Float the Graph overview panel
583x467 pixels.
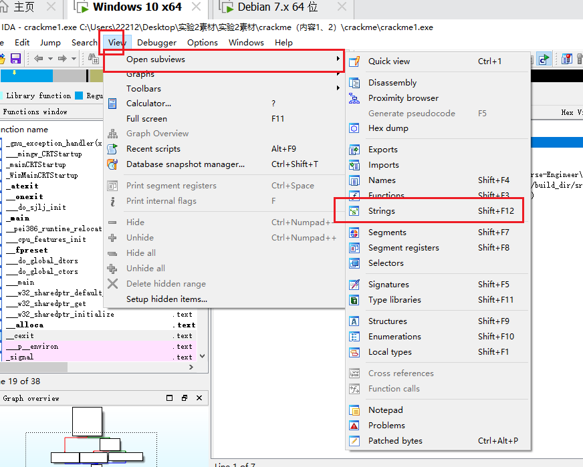[185, 398]
